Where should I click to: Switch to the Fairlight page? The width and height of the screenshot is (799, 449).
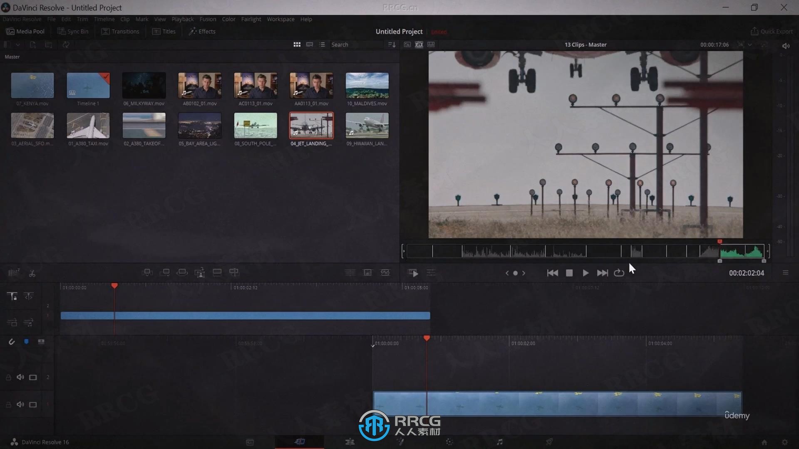coord(499,442)
